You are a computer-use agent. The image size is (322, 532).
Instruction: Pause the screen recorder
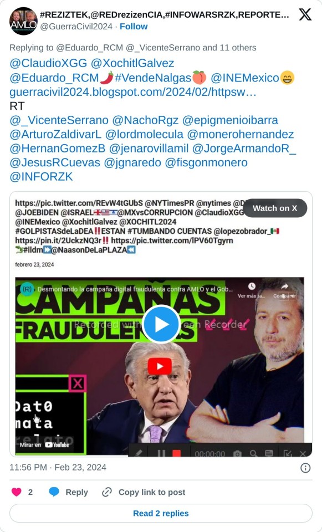pos(161,453)
